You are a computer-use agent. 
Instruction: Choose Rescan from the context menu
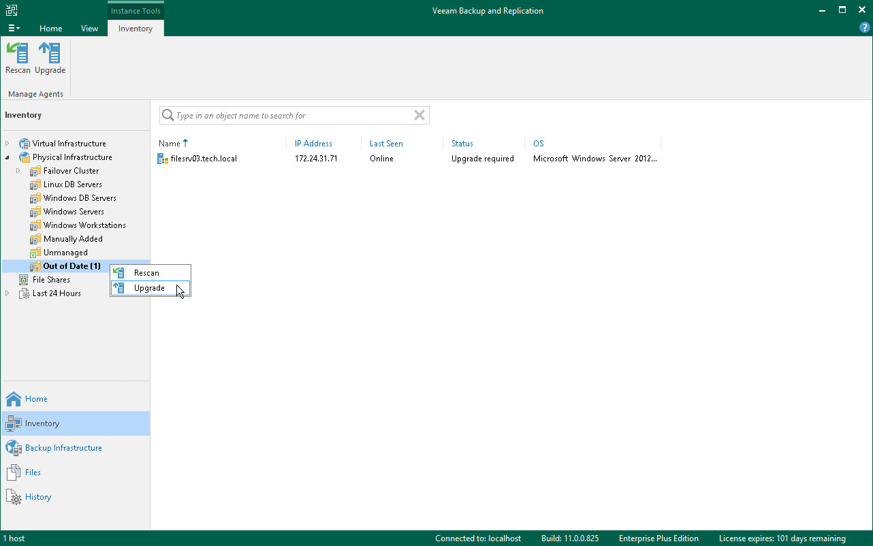(x=150, y=273)
